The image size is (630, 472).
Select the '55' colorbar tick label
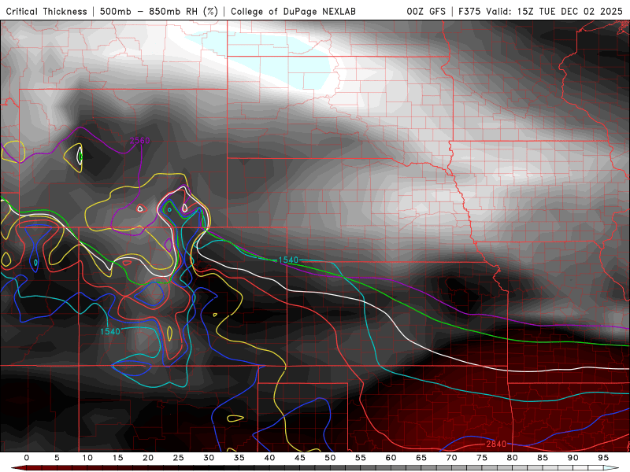(361, 458)
